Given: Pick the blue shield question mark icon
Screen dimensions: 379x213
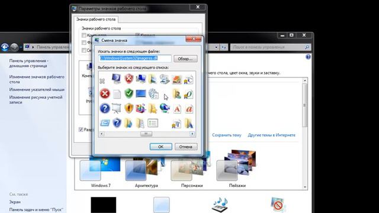Looking at the screenshot, I should [x=117, y=123].
